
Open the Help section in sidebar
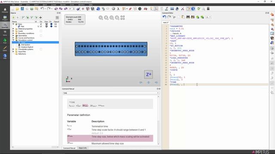(x=5, y=56)
